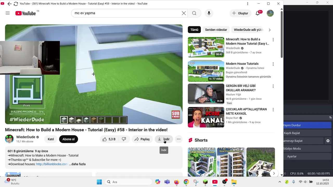
Task: Open the WiederDude channel name link
Action: click(x=26, y=137)
